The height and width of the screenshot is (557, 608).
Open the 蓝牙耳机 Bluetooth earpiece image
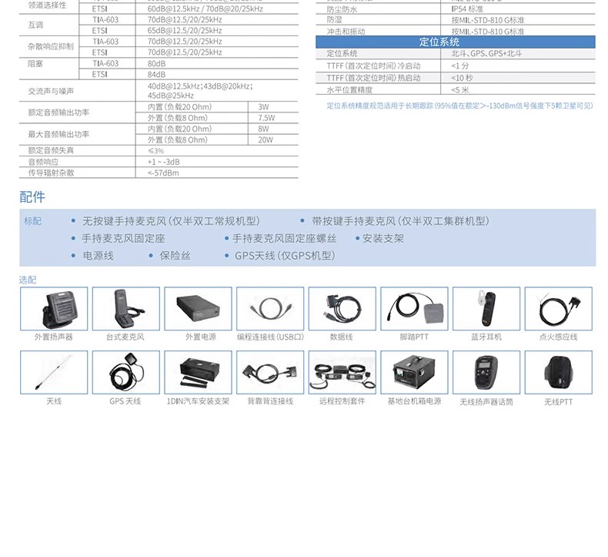486,309
